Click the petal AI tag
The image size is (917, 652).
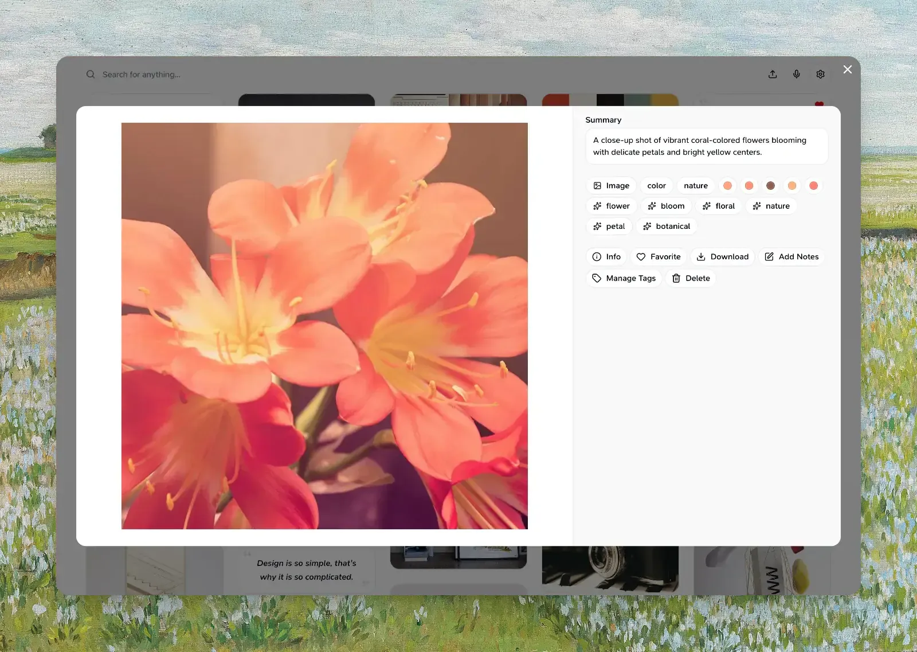coord(609,227)
